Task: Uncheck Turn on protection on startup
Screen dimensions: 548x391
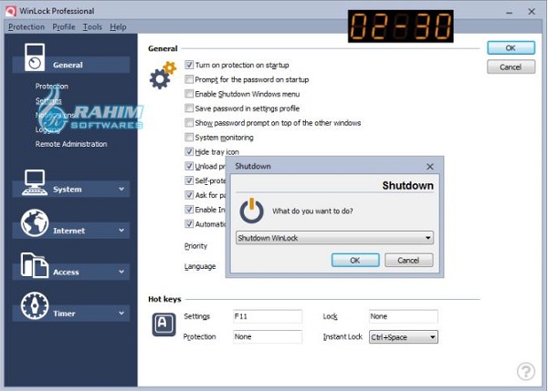Action: pos(189,65)
